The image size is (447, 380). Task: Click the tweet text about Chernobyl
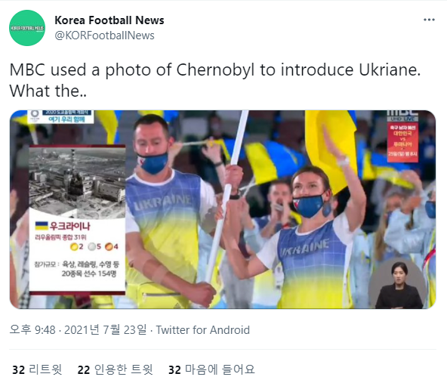point(215,80)
